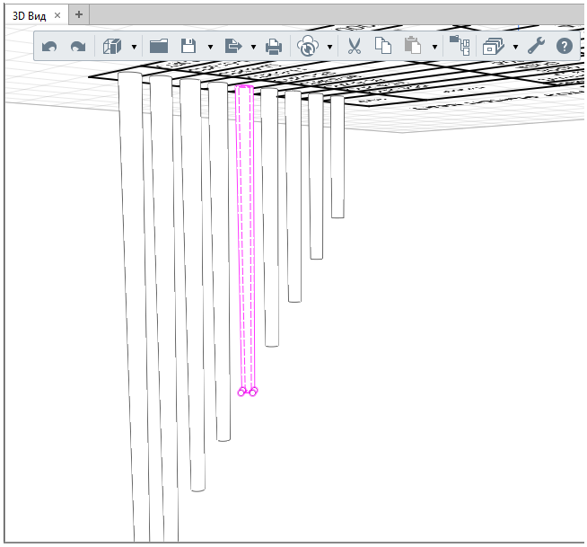The width and height of the screenshot is (587, 547).
Task: Open a project with the folder icon
Action: (159, 46)
